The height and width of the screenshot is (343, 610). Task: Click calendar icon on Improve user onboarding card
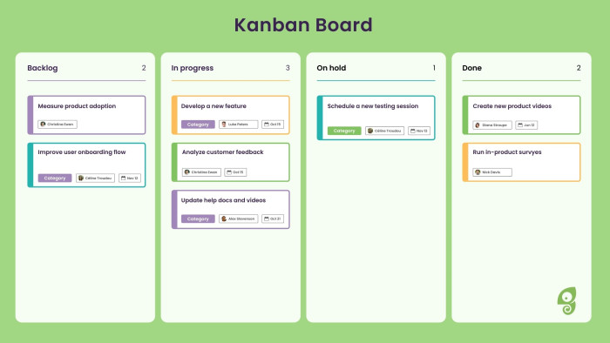point(124,178)
